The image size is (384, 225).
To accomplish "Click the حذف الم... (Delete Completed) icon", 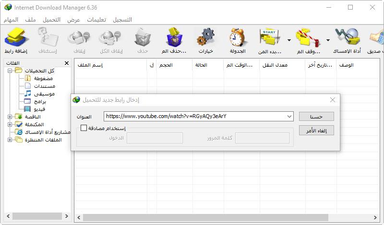I will (x=174, y=37).
